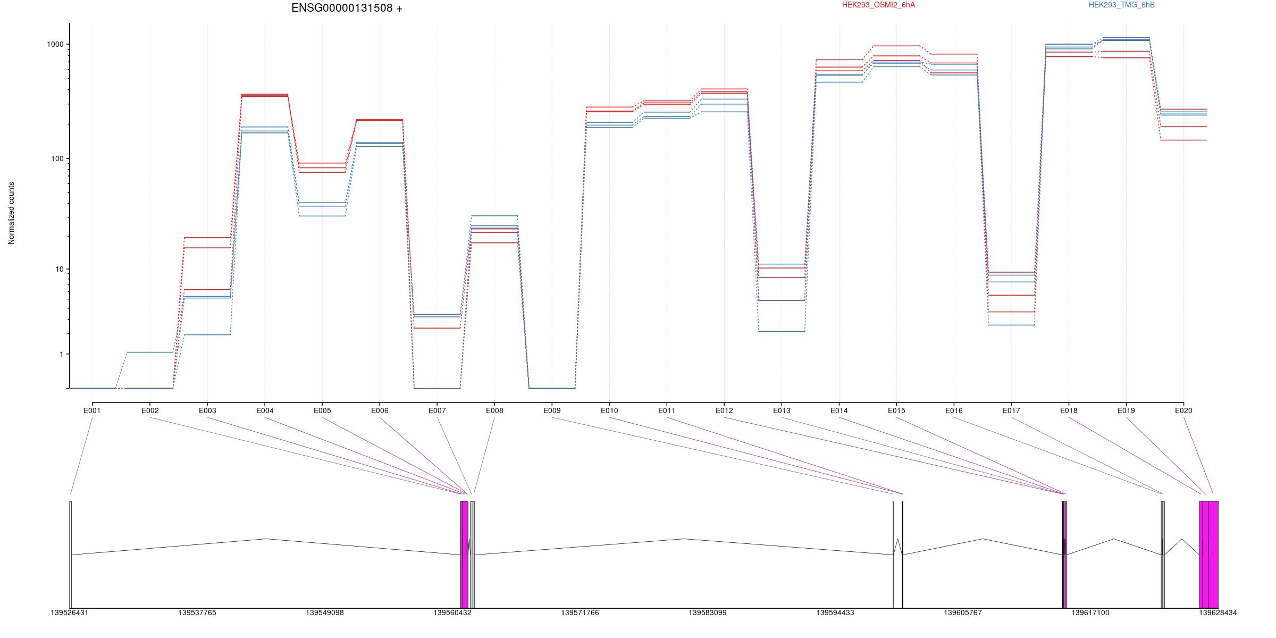Click the magenta exon block near 139560432
The height and width of the screenshot is (638, 1276).
coord(464,555)
